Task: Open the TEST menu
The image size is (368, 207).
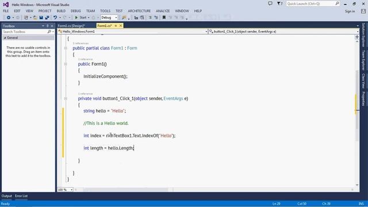Action: 119,11
